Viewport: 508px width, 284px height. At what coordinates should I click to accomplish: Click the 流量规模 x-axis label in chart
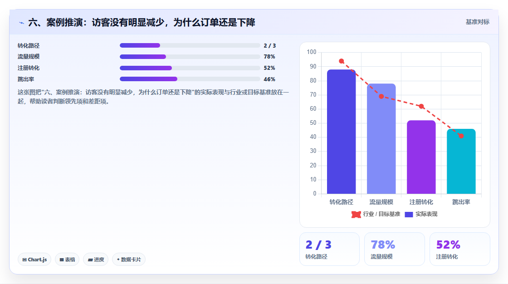381,202
